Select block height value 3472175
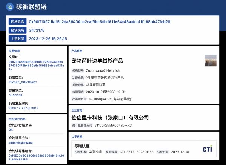The height and width of the screenshot is (165, 226). (x=37, y=30)
